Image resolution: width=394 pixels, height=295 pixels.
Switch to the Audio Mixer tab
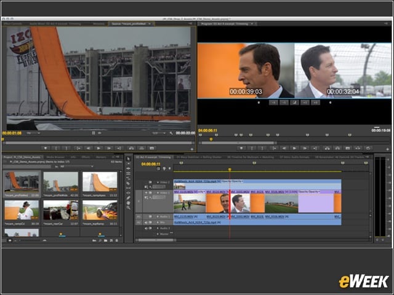click(x=55, y=24)
